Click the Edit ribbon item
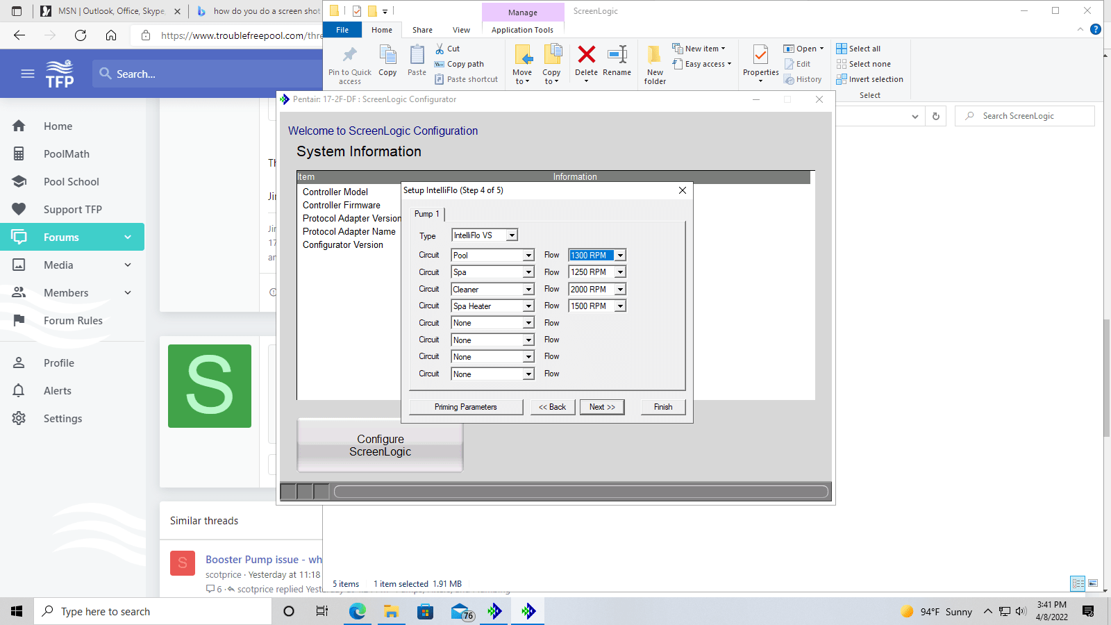The image size is (1111, 625). click(797, 64)
